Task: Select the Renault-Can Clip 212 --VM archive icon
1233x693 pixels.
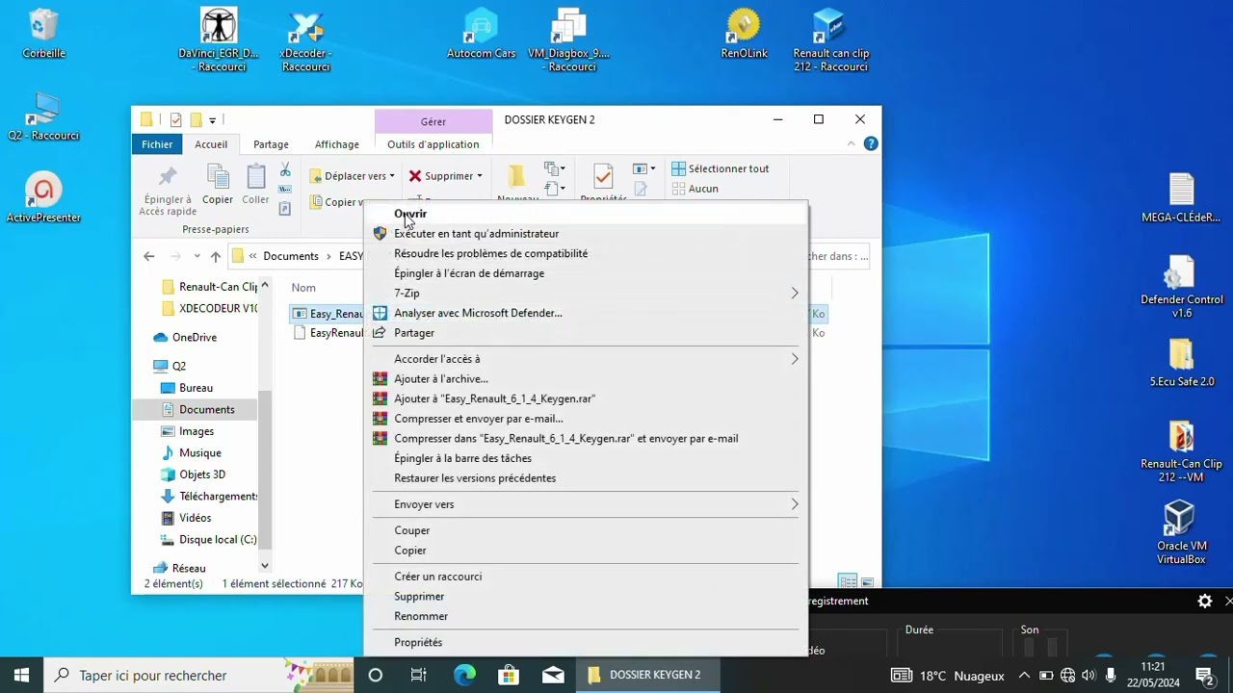Action: click(x=1181, y=450)
